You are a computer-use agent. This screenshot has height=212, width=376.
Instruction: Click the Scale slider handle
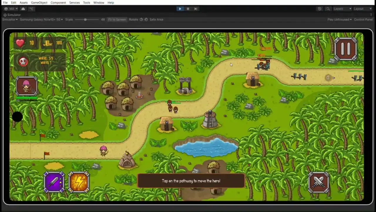click(x=85, y=19)
